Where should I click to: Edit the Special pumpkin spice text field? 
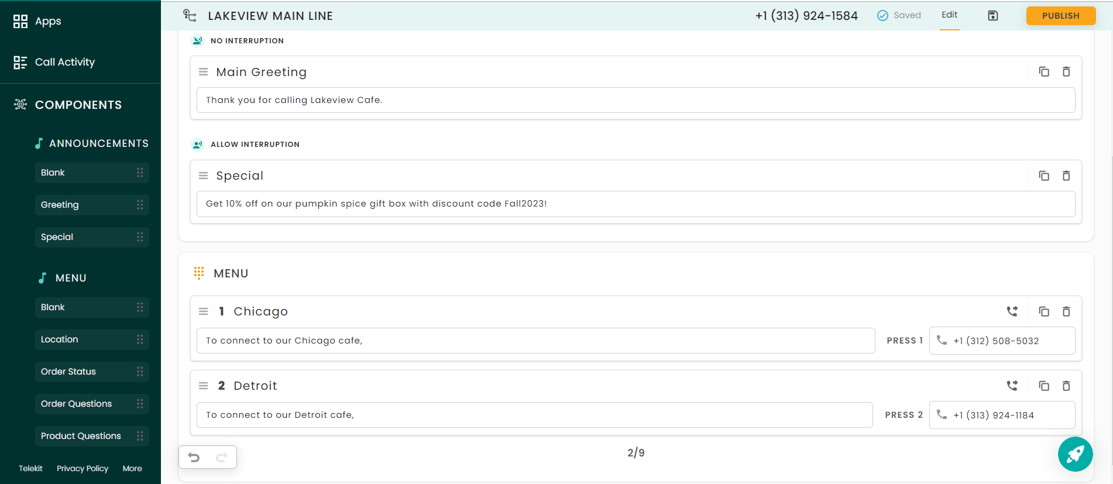pyautogui.click(x=635, y=204)
